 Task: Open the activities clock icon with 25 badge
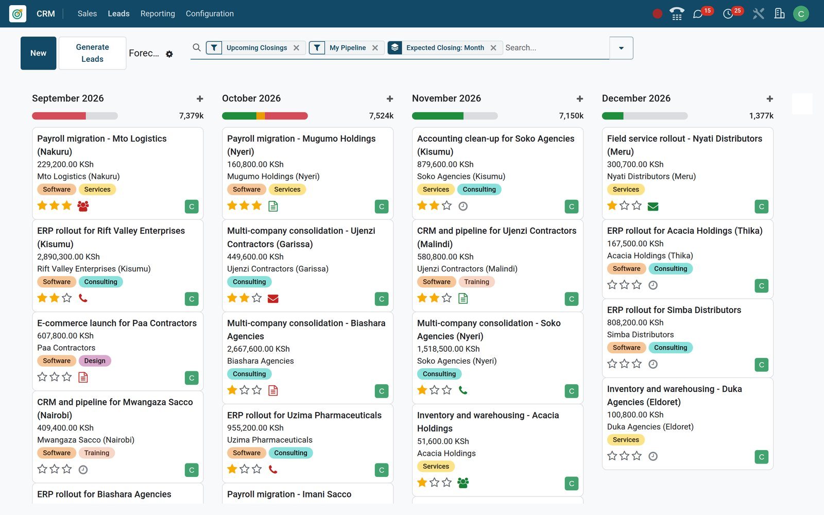tap(728, 14)
